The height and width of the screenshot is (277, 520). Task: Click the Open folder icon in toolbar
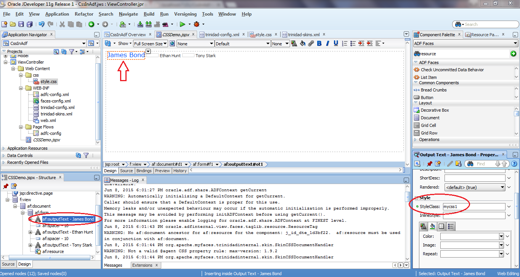(x=13, y=24)
